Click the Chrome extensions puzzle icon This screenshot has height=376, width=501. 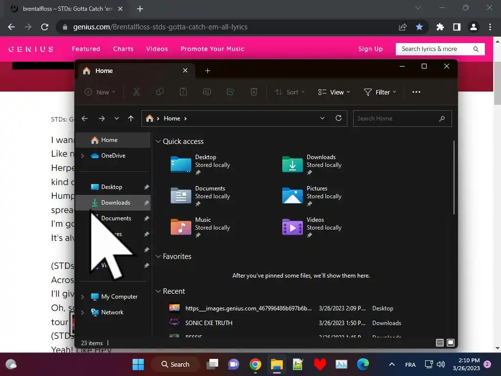440,27
